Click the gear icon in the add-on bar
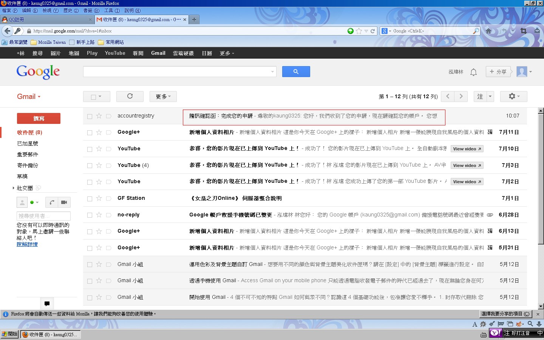The width and height of the screenshot is (544, 340). (x=483, y=324)
